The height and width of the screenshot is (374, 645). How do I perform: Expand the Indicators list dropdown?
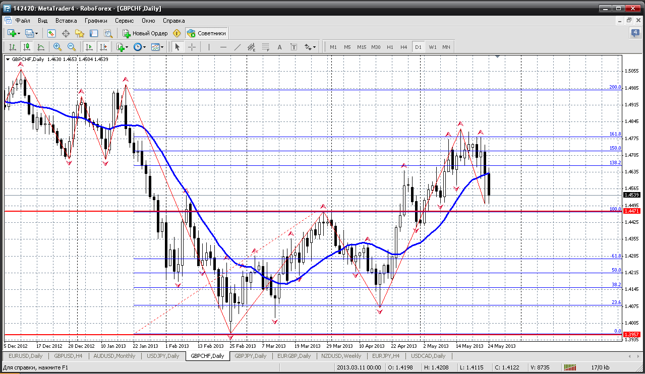point(122,47)
